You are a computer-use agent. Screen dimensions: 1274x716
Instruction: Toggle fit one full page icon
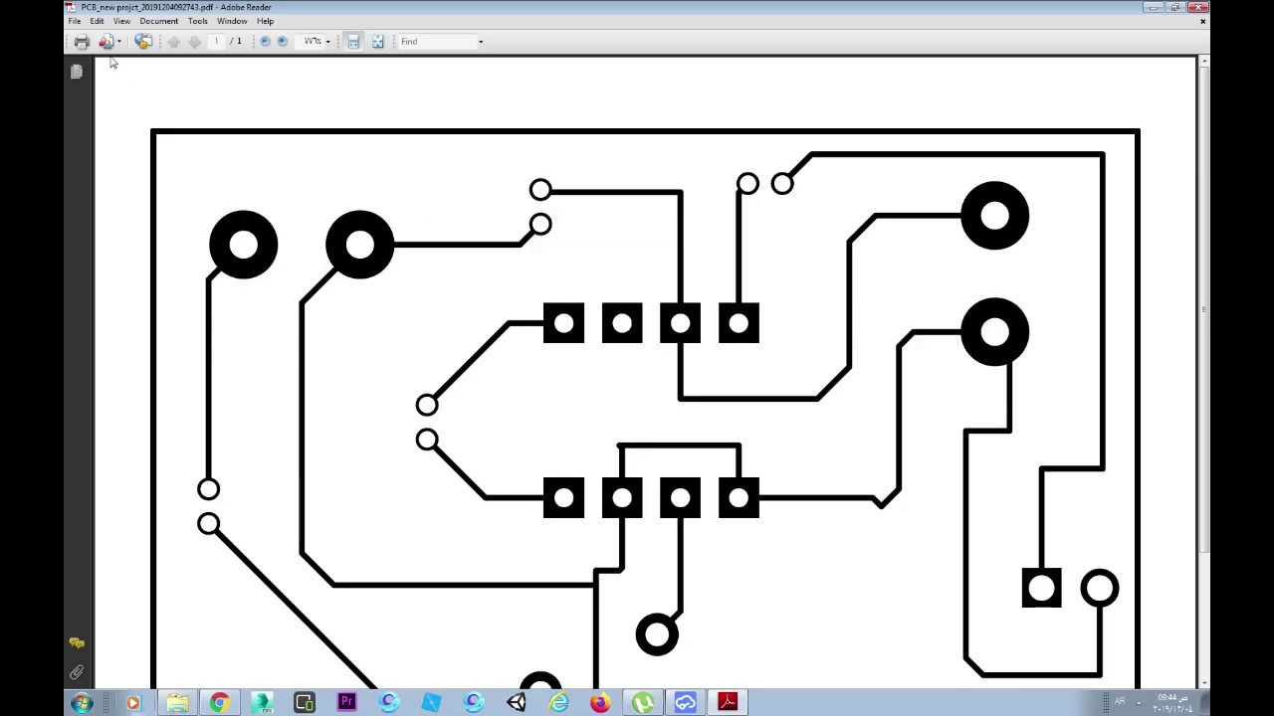pyautogui.click(x=377, y=42)
